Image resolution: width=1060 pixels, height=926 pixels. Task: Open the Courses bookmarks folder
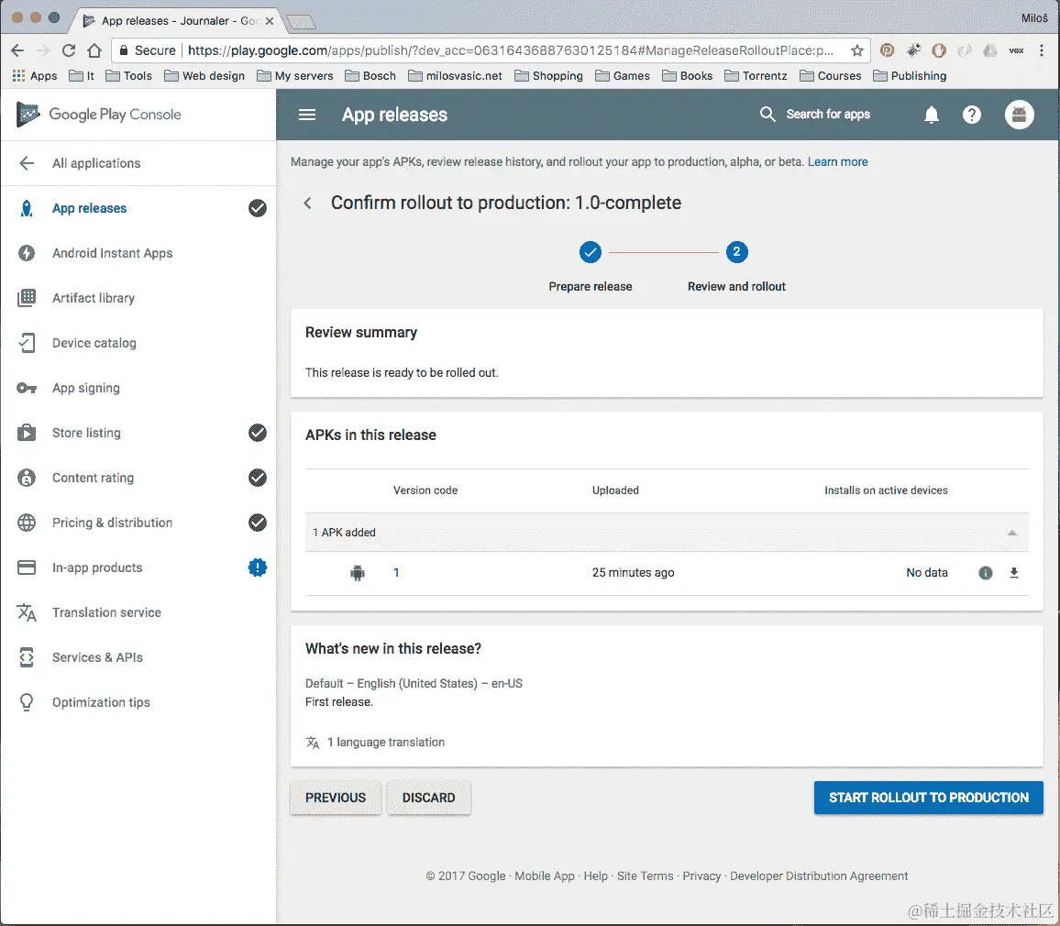(830, 76)
